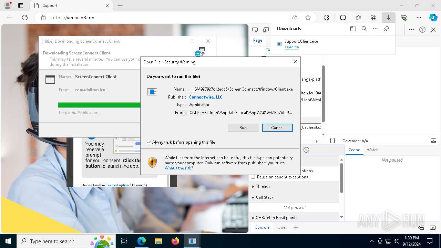Open DevTools customize menu (three dots)
The image size is (441, 248).
(x=411, y=30)
